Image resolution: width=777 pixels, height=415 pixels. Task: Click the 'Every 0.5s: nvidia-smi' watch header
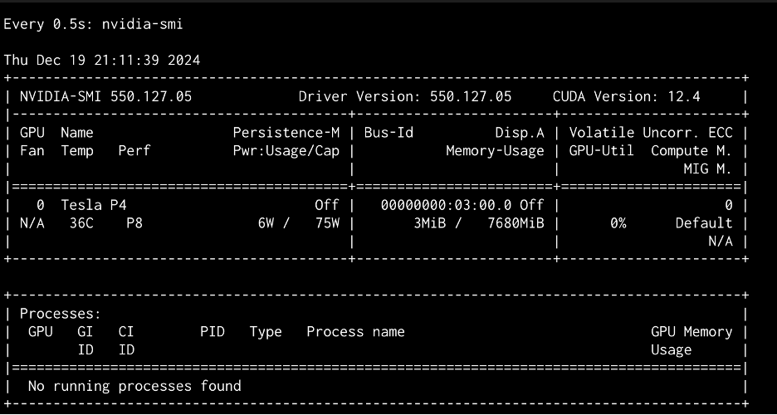[x=93, y=24]
